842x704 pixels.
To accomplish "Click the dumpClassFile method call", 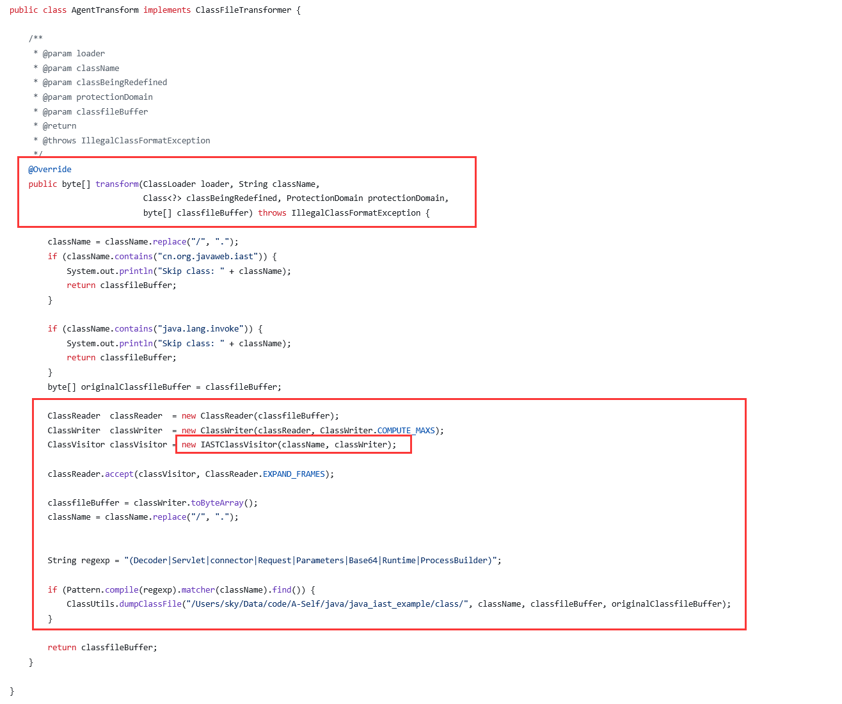I will 150,604.
